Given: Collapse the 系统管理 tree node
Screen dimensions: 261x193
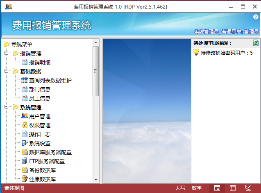Looking at the screenshot, I should coord(6,107).
